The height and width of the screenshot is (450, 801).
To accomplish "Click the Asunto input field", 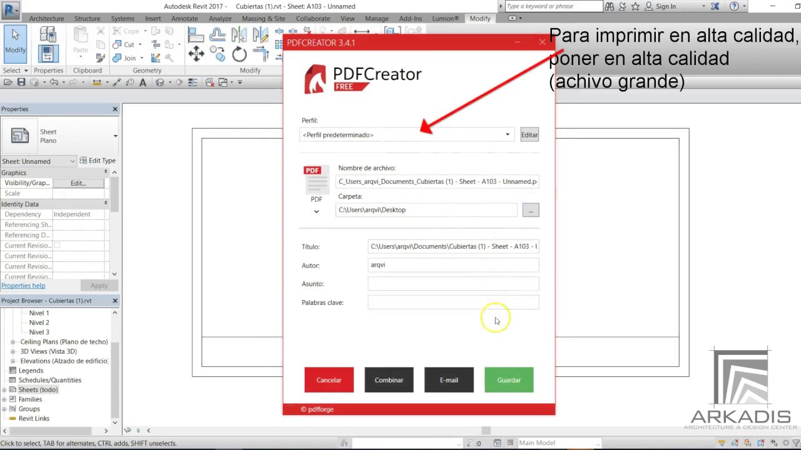I will pos(453,284).
